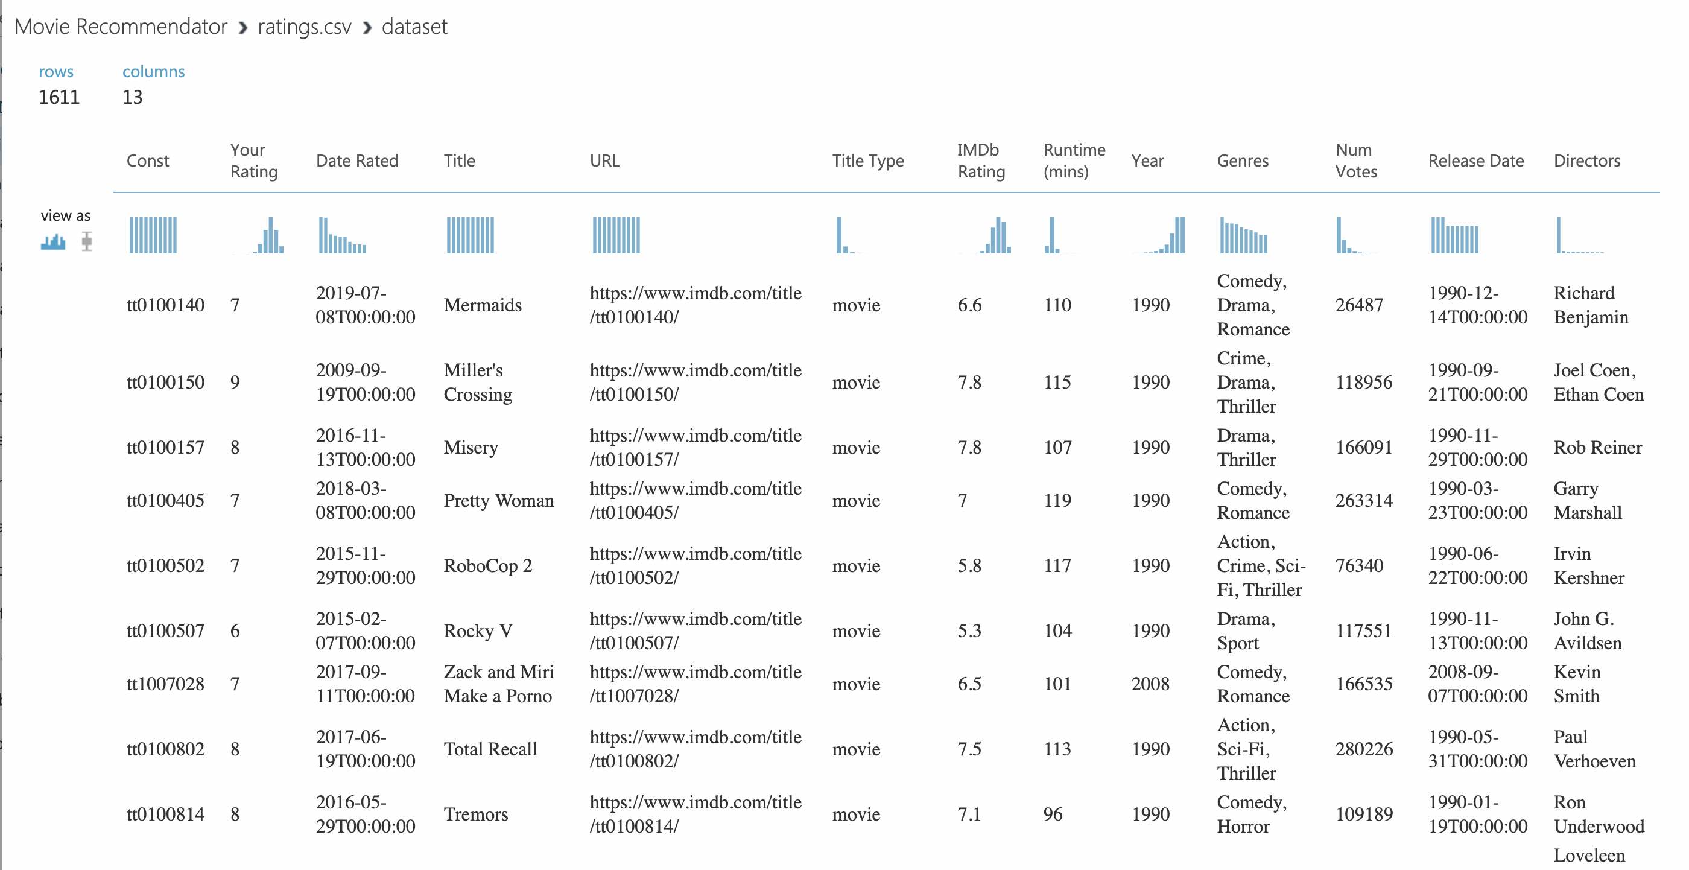
Task: Click the Miller's Crossing title cell
Action: (x=478, y=383)
